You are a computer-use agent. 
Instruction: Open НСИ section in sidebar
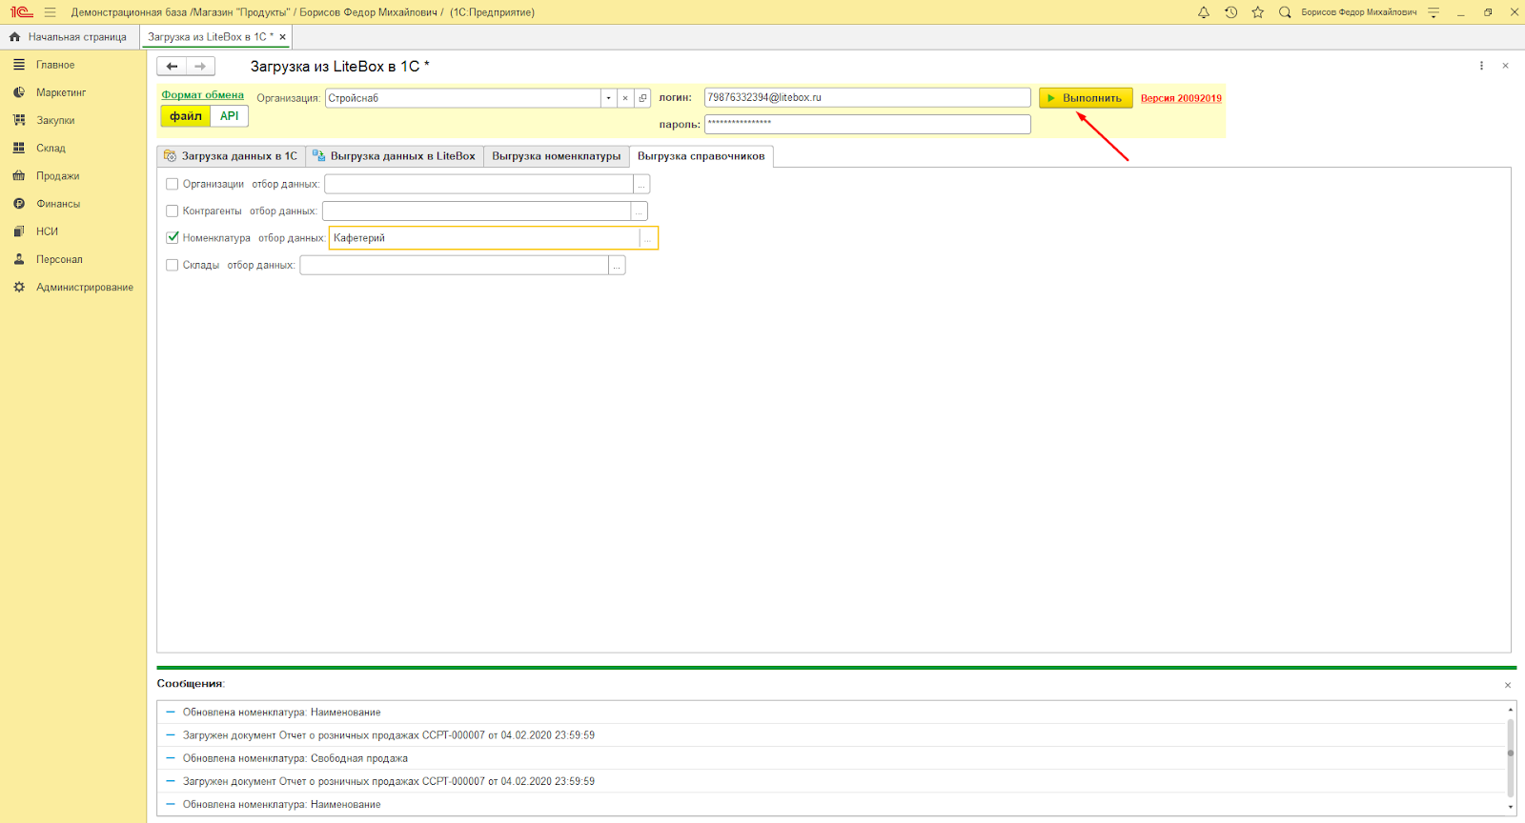tap(47, 231)
